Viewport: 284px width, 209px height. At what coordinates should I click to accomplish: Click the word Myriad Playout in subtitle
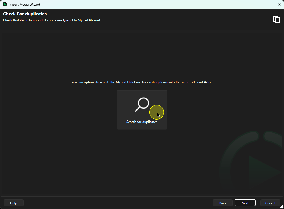pyautogui.click(x=89, y=20)
